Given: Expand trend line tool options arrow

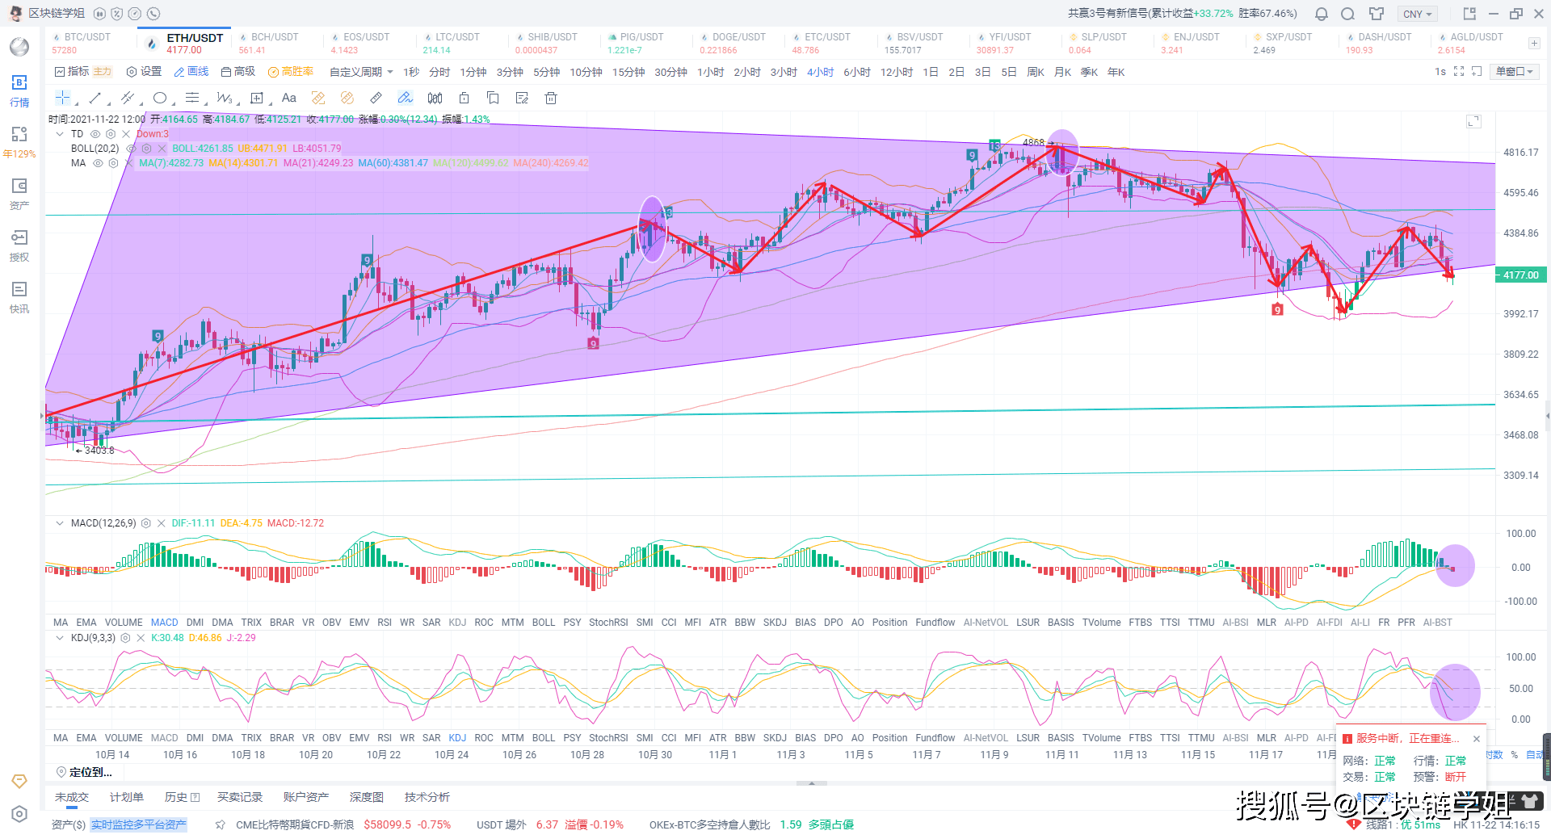Looking at the screenshot, I should coord(108,103).
